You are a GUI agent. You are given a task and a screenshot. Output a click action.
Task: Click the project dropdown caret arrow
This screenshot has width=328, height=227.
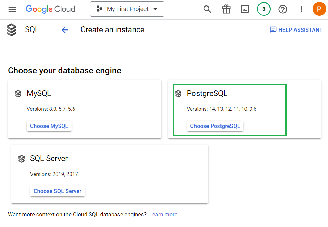[155, 9]
